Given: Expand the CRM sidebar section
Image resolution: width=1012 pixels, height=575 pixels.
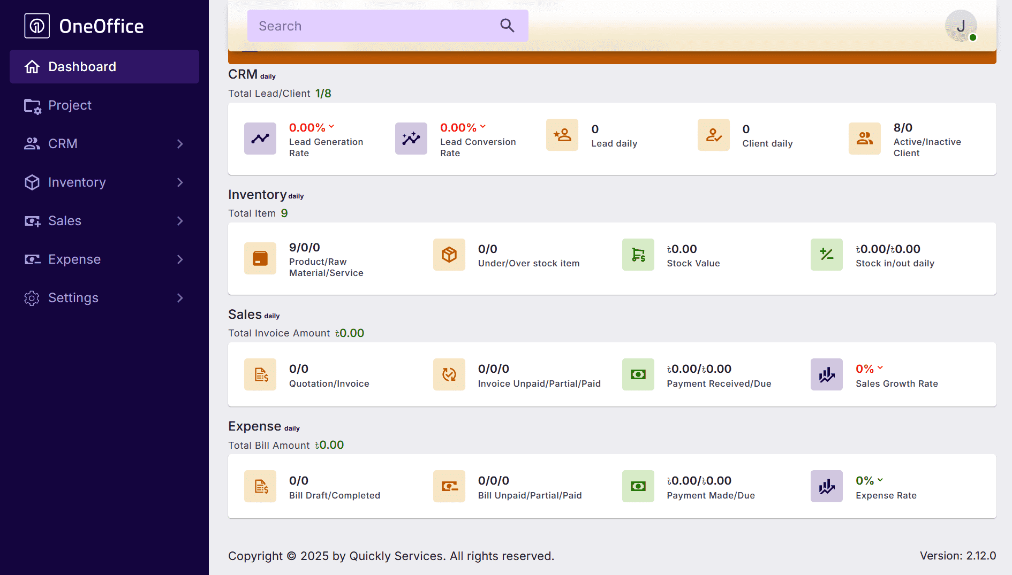Looking at the screenshot, I should [x=104, y=143].
